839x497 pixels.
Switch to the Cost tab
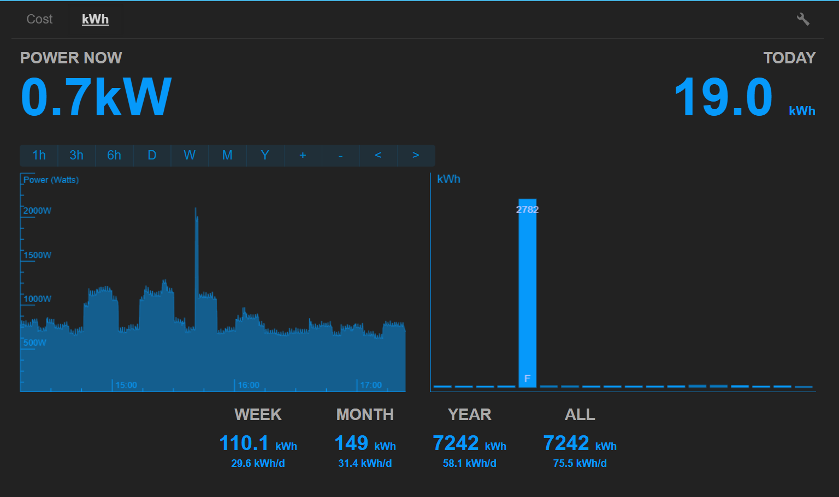coord(39,19)
